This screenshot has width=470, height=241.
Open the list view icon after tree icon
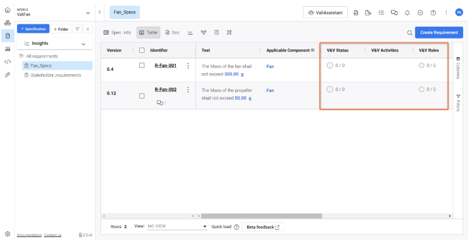(x=217, y=32)
